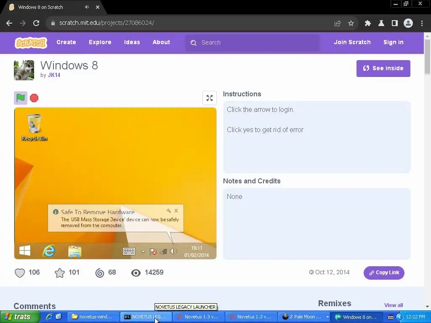Click View all remixes link
Image resolution: width=431 pixels, height=323 pixels.
[394, 305]
